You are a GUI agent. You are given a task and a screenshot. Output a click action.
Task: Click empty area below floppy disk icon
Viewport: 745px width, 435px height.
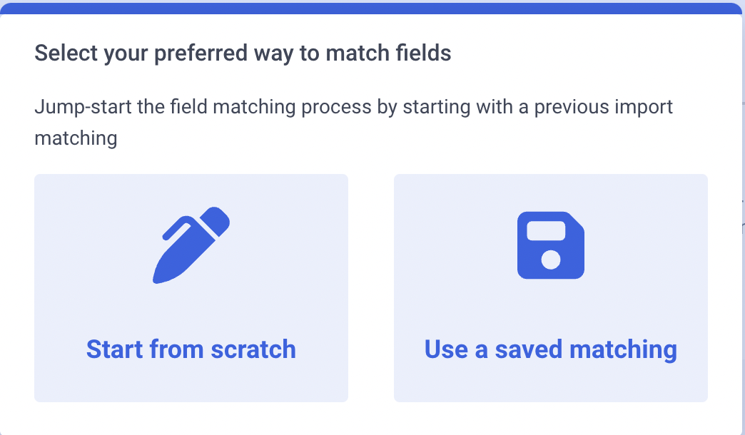[x=551, y=309]
